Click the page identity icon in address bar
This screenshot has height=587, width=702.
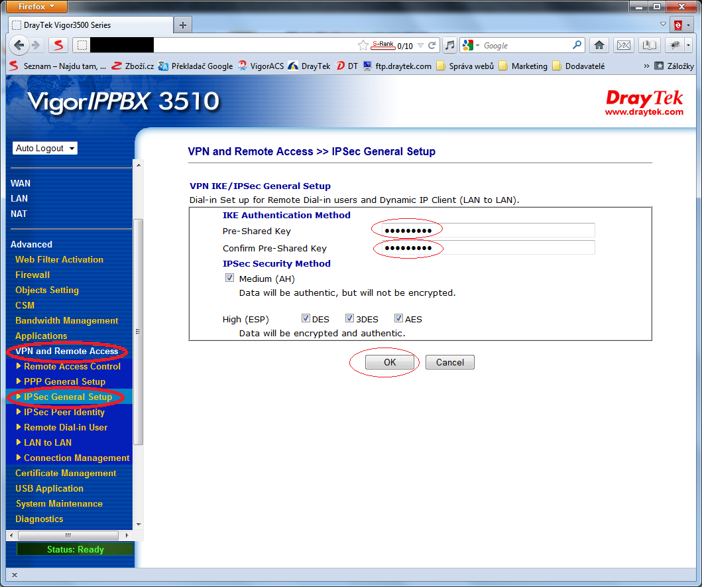(82, 45)
